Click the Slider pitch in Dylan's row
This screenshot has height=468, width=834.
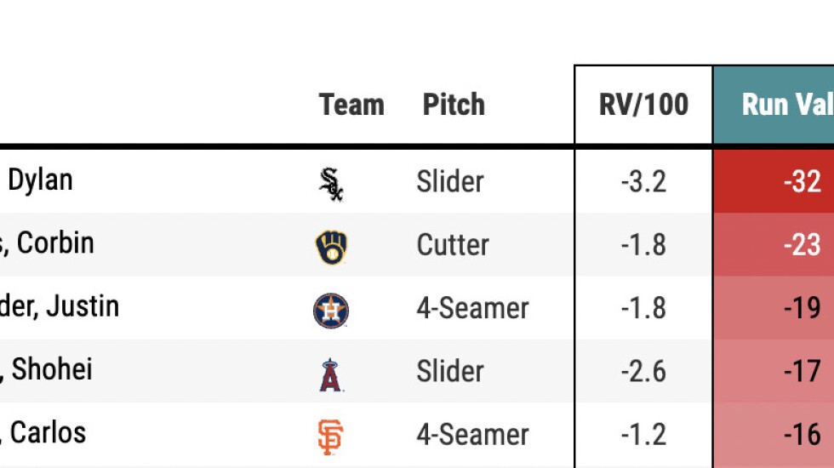click(450, 182)
